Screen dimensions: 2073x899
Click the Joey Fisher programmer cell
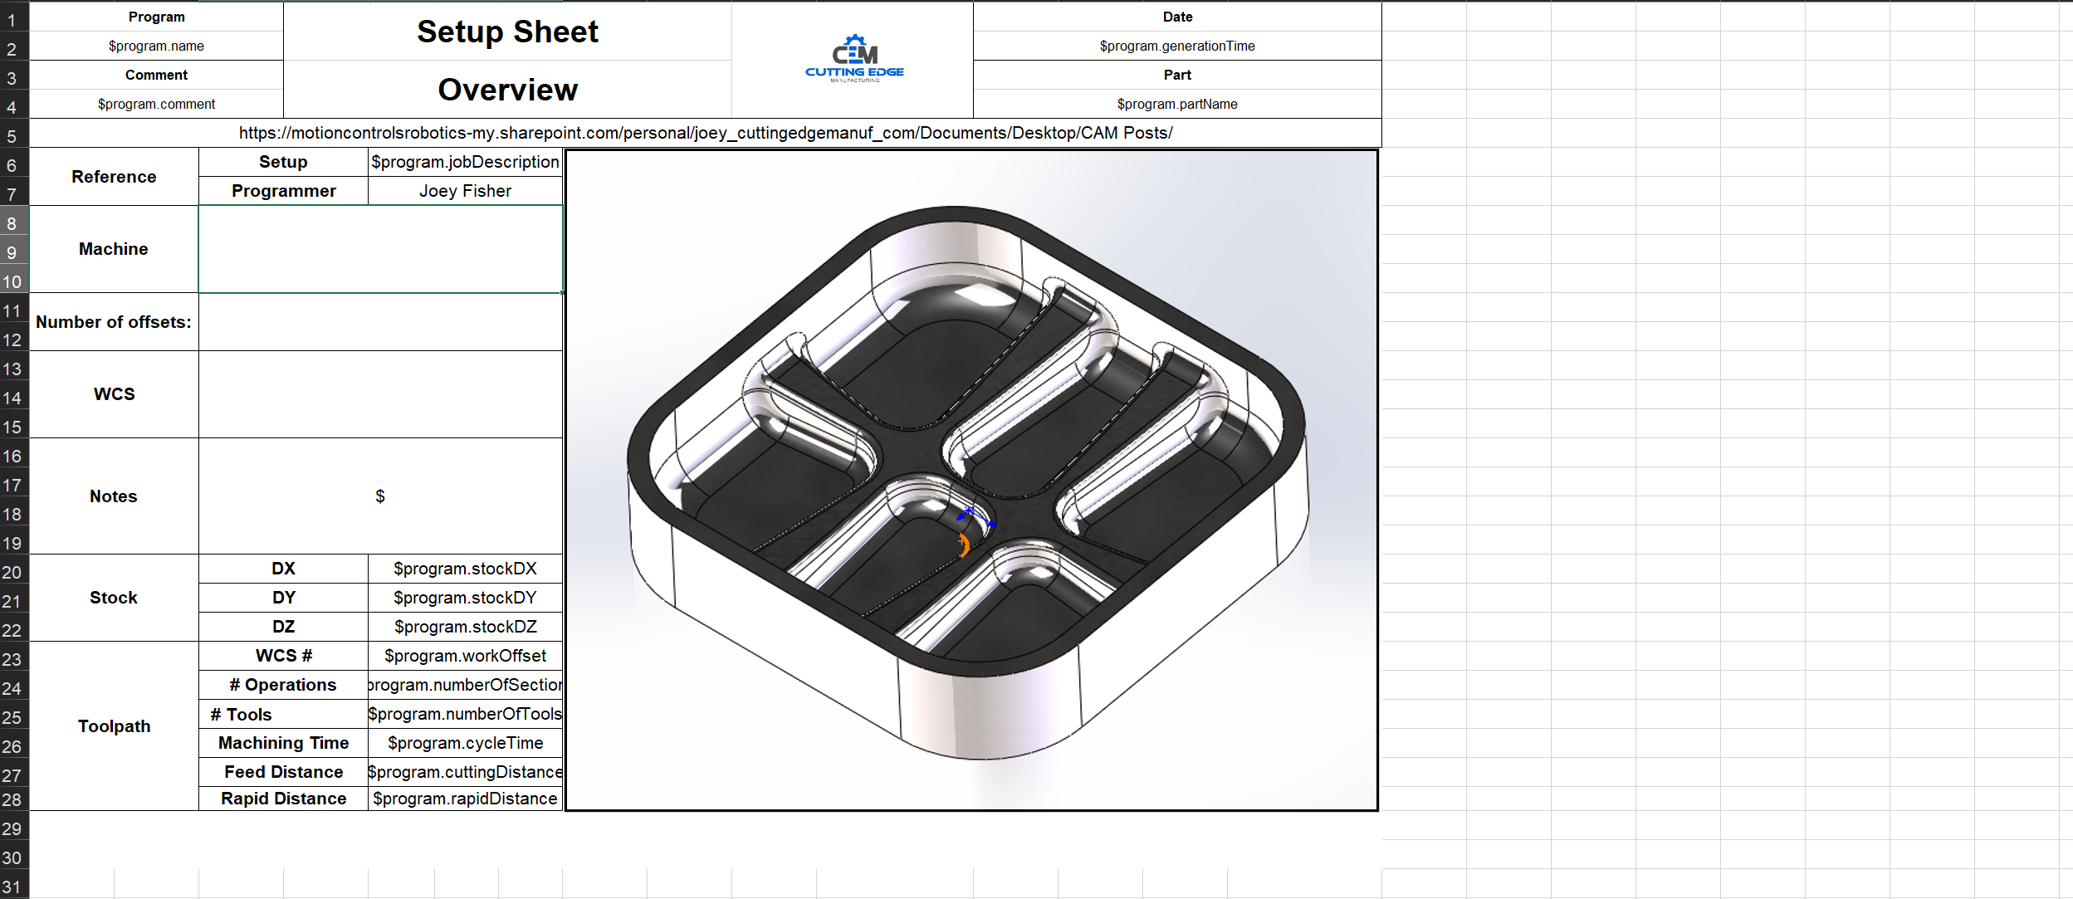tap(465, 191)
